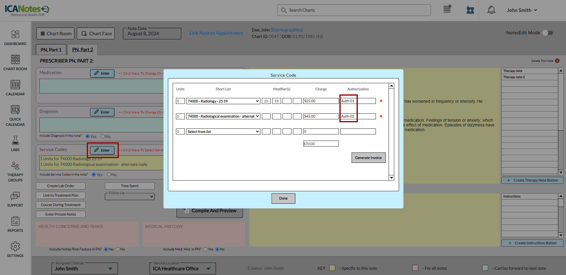Viewport: 566px width, 275px height.
Task: Open Reports from the sidebar
Action: pyautogui.click(x=15, y=224)
